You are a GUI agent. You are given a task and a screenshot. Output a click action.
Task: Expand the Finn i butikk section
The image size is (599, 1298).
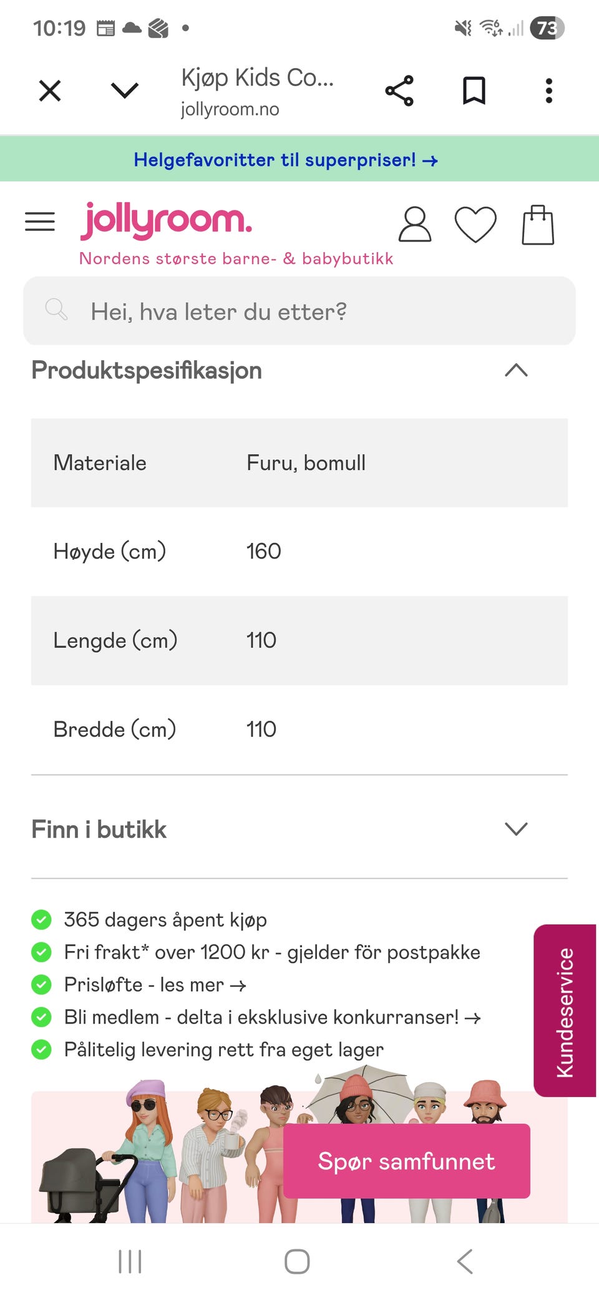516,829
